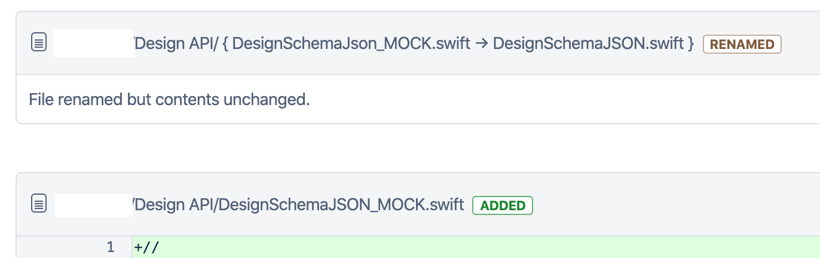Click the added code line containing +//

(x=476, y=247)
